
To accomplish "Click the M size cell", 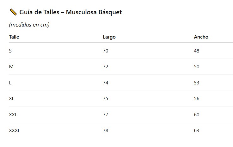I will (x=11, y=67).
